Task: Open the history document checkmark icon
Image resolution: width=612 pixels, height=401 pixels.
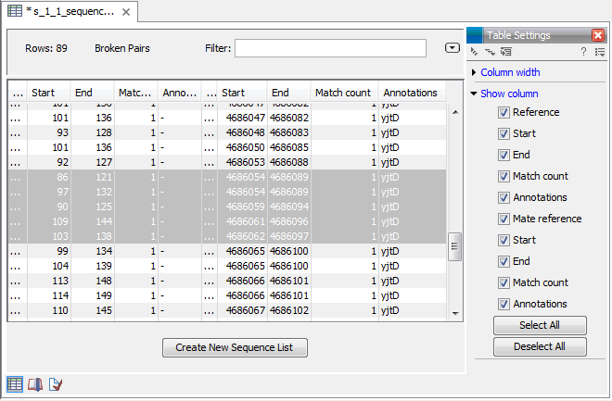Action: (56, 384)
